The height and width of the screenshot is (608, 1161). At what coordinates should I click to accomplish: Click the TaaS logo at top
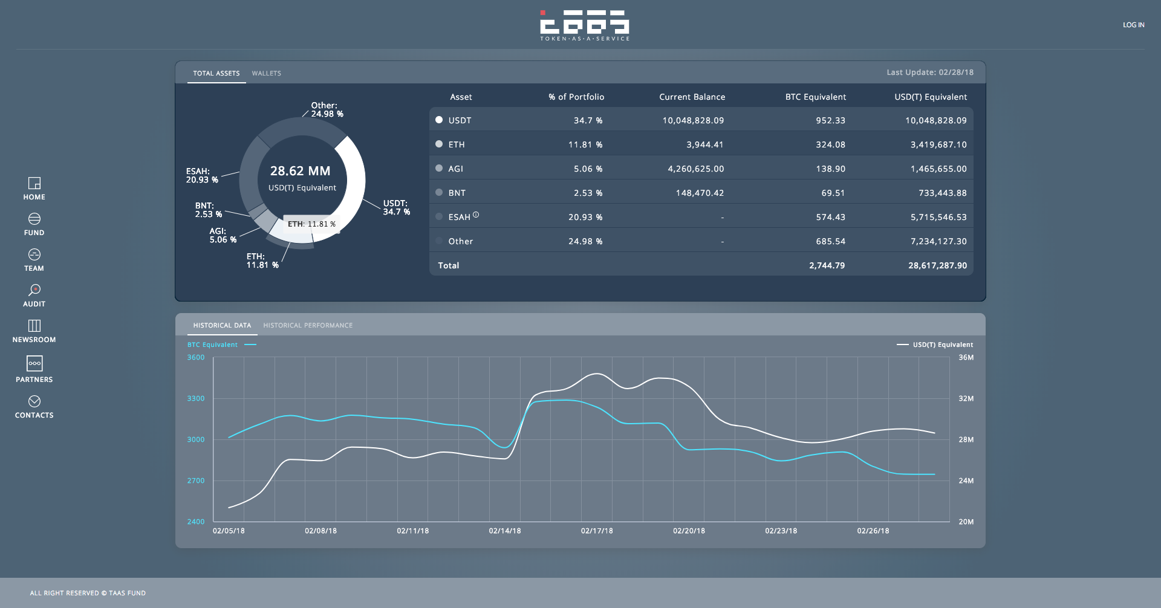[x=585, y=25]
